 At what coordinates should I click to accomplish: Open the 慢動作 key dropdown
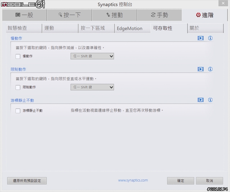92,56
